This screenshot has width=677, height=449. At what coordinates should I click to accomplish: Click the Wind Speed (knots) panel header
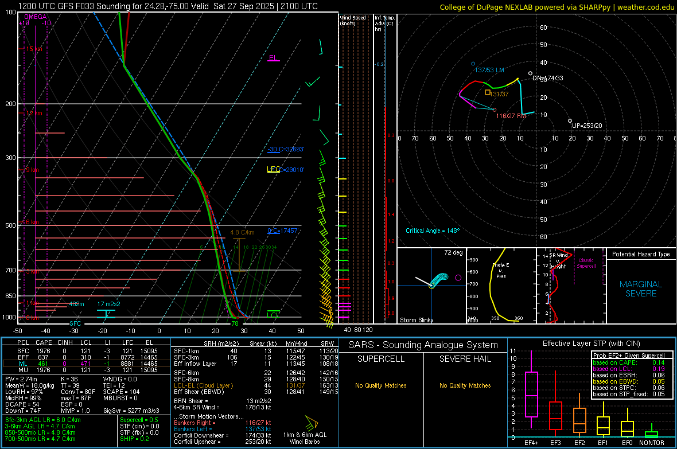353,20
